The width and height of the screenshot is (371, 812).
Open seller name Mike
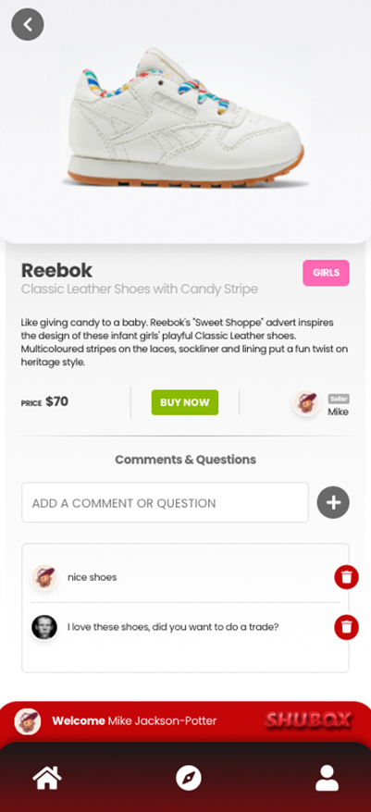(x=338, y=412)
